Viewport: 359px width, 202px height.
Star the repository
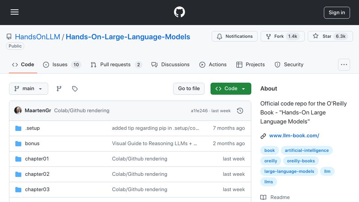tap(330, 36)
